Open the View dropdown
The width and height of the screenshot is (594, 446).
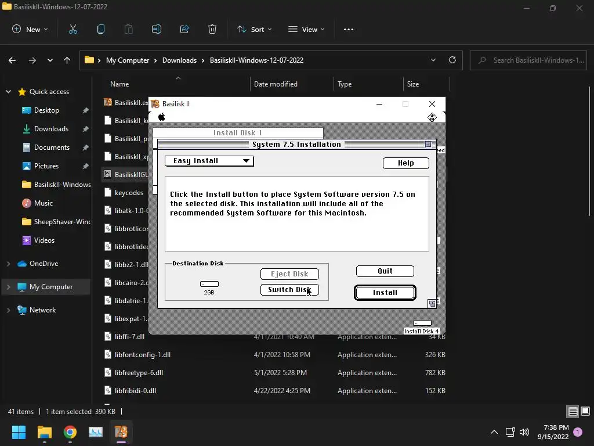[x=306, y=29]
